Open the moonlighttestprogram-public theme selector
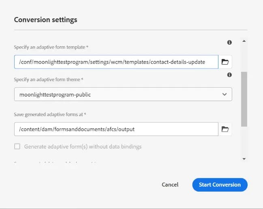The image size is (263, 209). (x=118, y=95)
